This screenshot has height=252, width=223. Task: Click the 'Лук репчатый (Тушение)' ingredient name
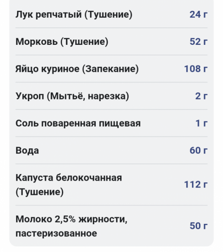point(73,15)
